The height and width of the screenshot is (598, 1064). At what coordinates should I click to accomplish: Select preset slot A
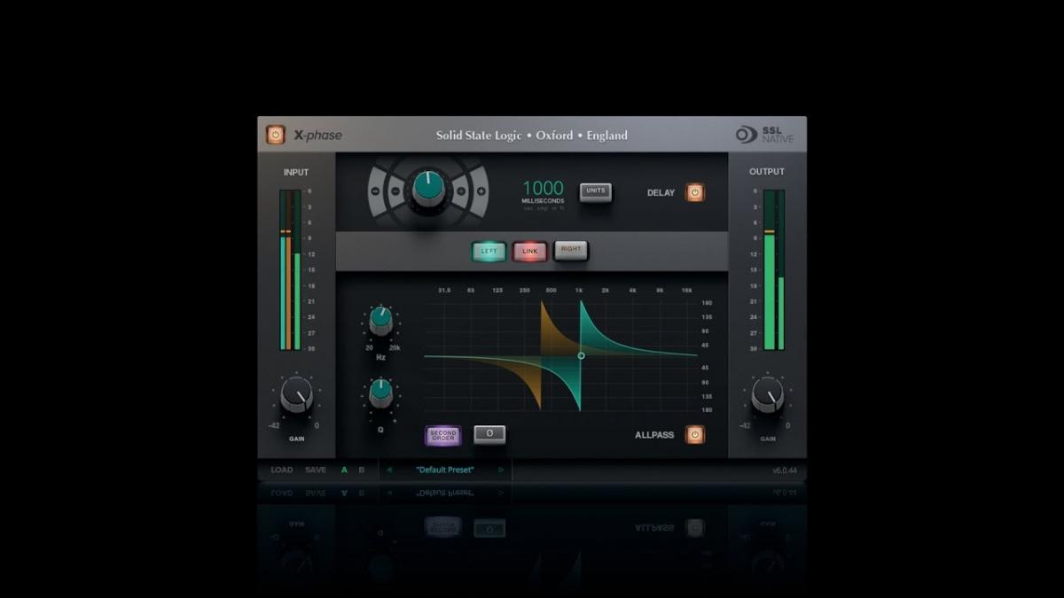click(344, 470)
